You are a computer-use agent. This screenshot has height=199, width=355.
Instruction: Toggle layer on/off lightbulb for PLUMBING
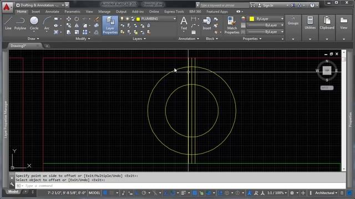(x=122, y=19)
